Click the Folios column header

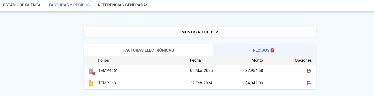[x=103, y=60]
